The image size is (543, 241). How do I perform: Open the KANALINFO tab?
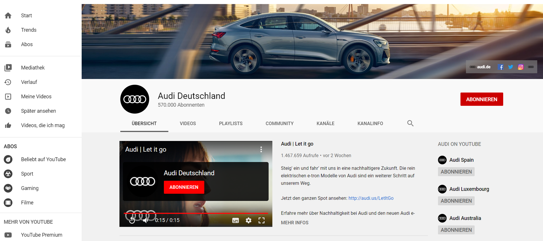pos(370,123)
